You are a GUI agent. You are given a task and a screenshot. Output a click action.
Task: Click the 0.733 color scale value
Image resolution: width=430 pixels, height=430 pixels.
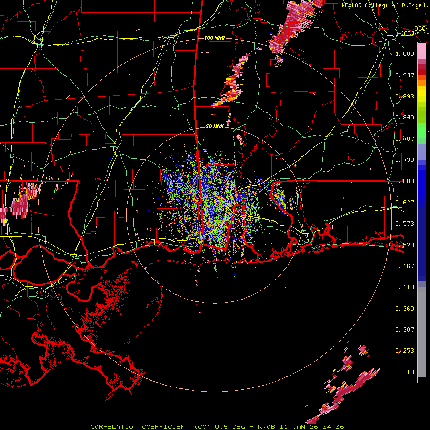405,160
